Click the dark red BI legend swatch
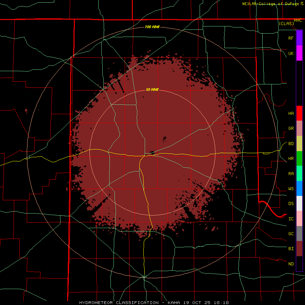305x305 pixels. [299, 249]
